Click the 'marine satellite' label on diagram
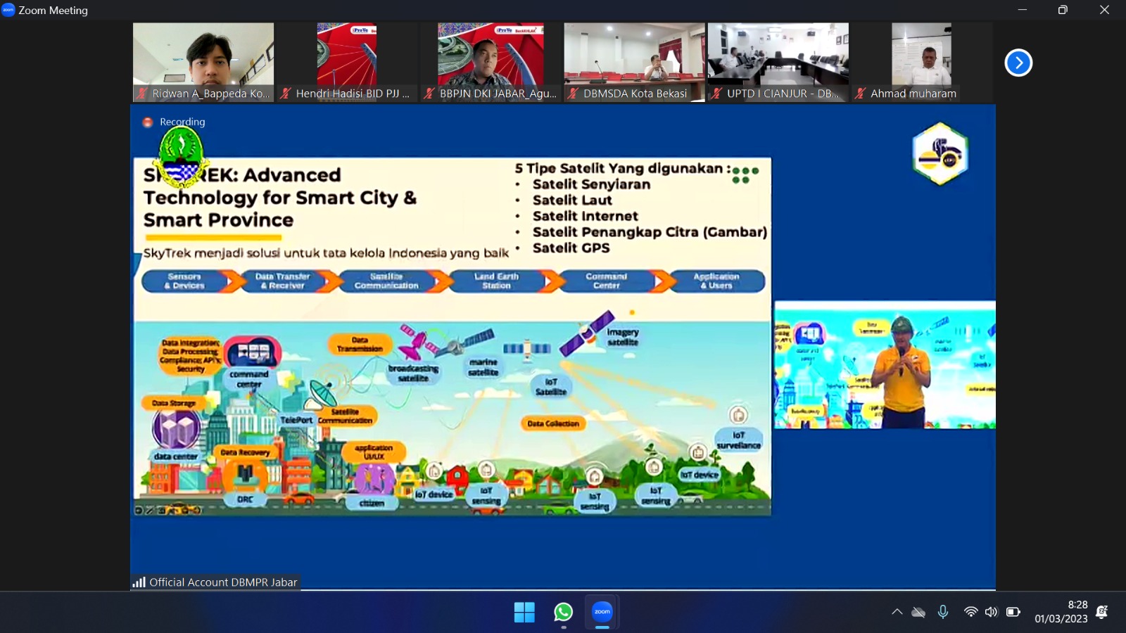1126x633 pixels. click(483, 367)
